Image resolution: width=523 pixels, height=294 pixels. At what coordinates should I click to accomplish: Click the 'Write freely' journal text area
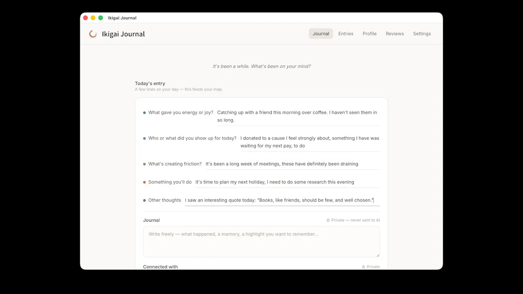pos(261,242)
